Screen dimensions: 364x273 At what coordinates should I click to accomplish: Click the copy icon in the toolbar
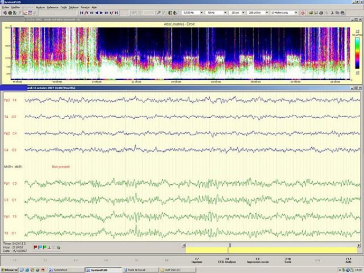pos(337,13)
